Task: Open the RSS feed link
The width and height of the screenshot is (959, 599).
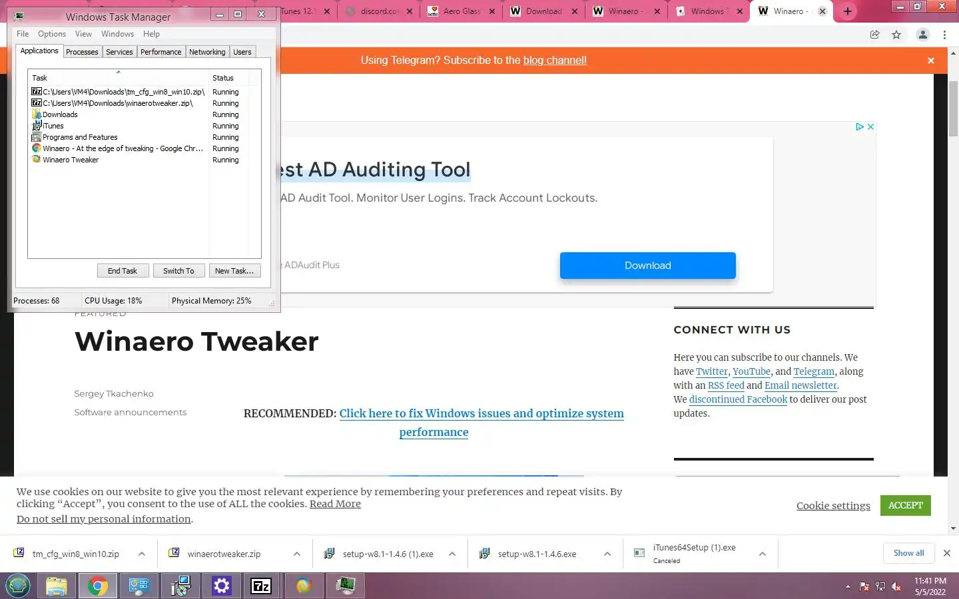Action: (726, 385)
